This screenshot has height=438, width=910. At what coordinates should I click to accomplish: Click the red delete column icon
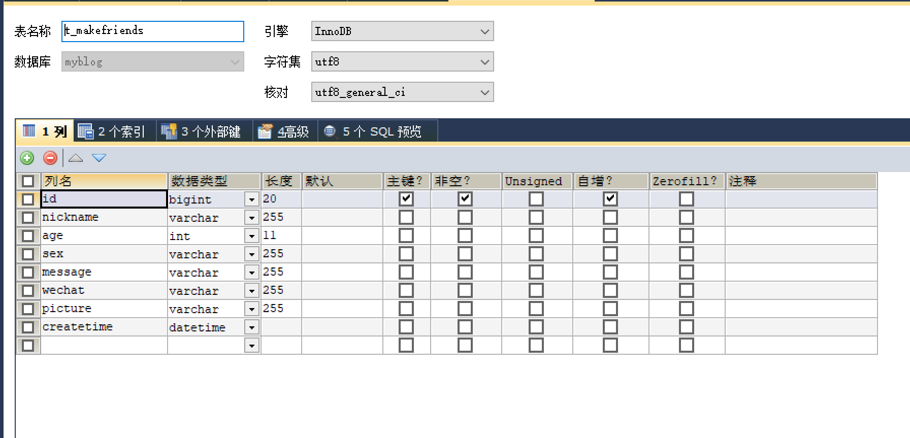point(50,158)
